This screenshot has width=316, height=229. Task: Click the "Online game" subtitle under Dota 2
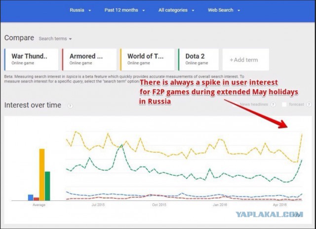197,63
